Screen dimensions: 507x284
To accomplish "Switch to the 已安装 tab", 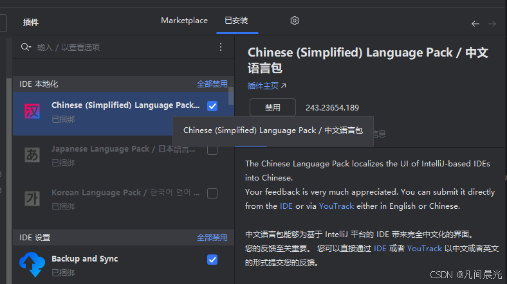I will click(236, 21).
